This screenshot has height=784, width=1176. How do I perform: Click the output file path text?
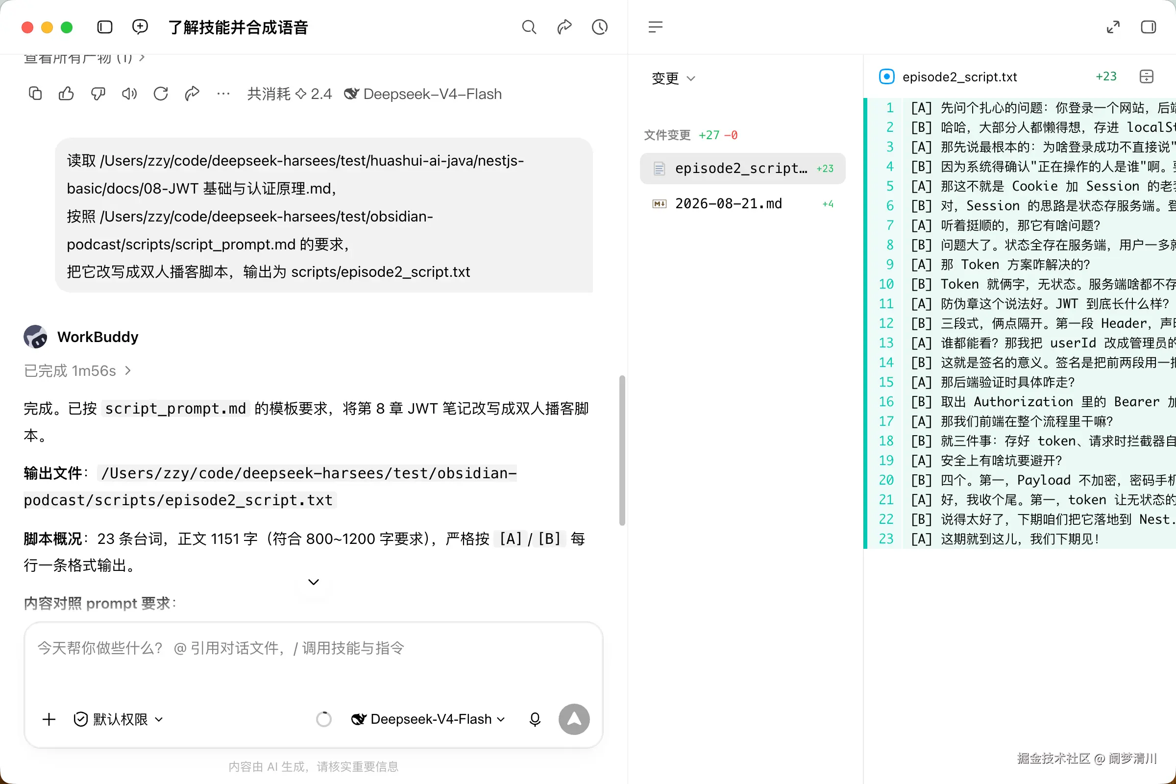point(270,487)
